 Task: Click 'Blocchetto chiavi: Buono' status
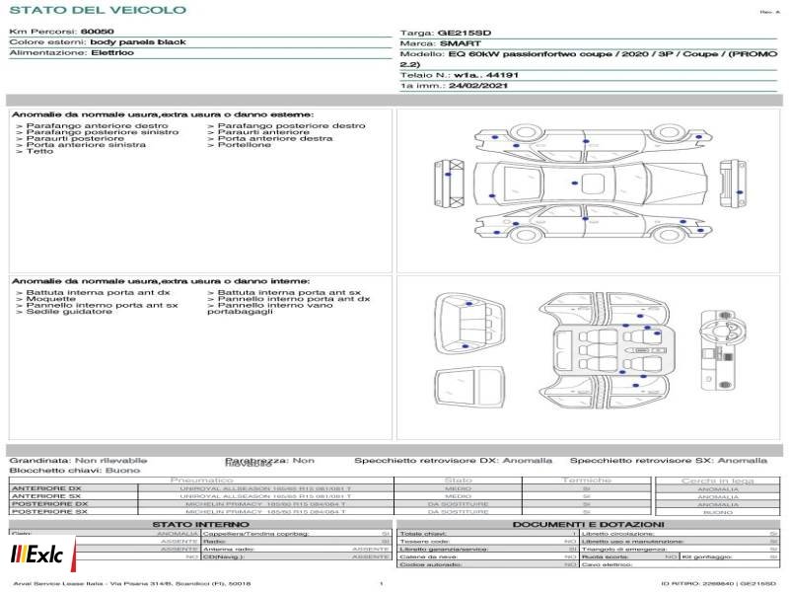coord(75,471)
